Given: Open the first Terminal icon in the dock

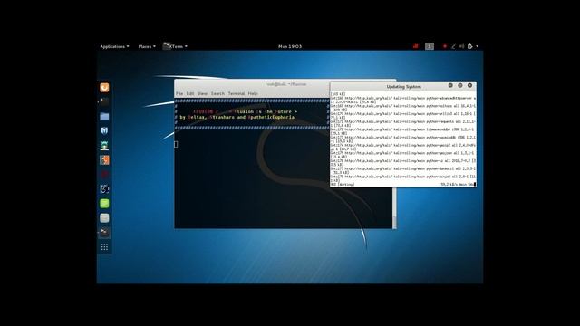Looking at the screenshot, I should pyautogui.click(x=104, y=101).
